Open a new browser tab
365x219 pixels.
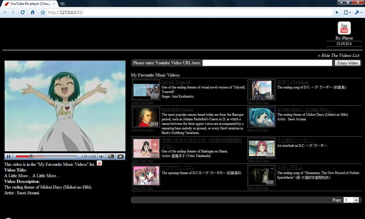(62, 4)
